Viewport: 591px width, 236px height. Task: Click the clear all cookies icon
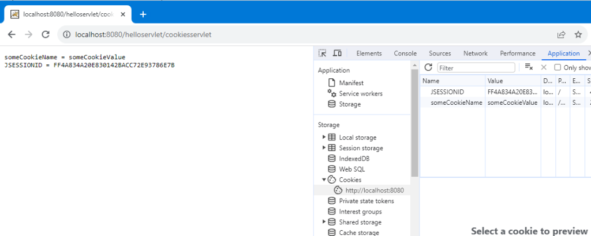529,67
